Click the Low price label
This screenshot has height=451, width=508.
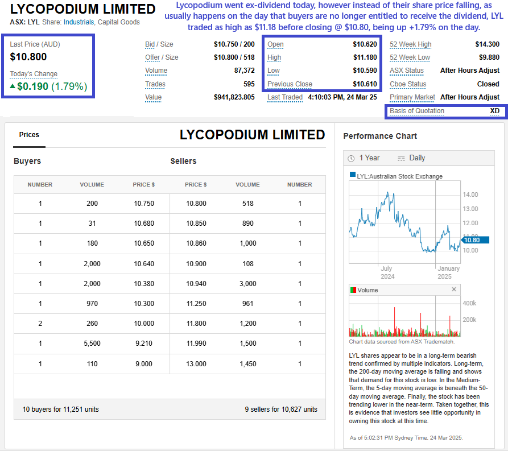(x=274, y=71)
